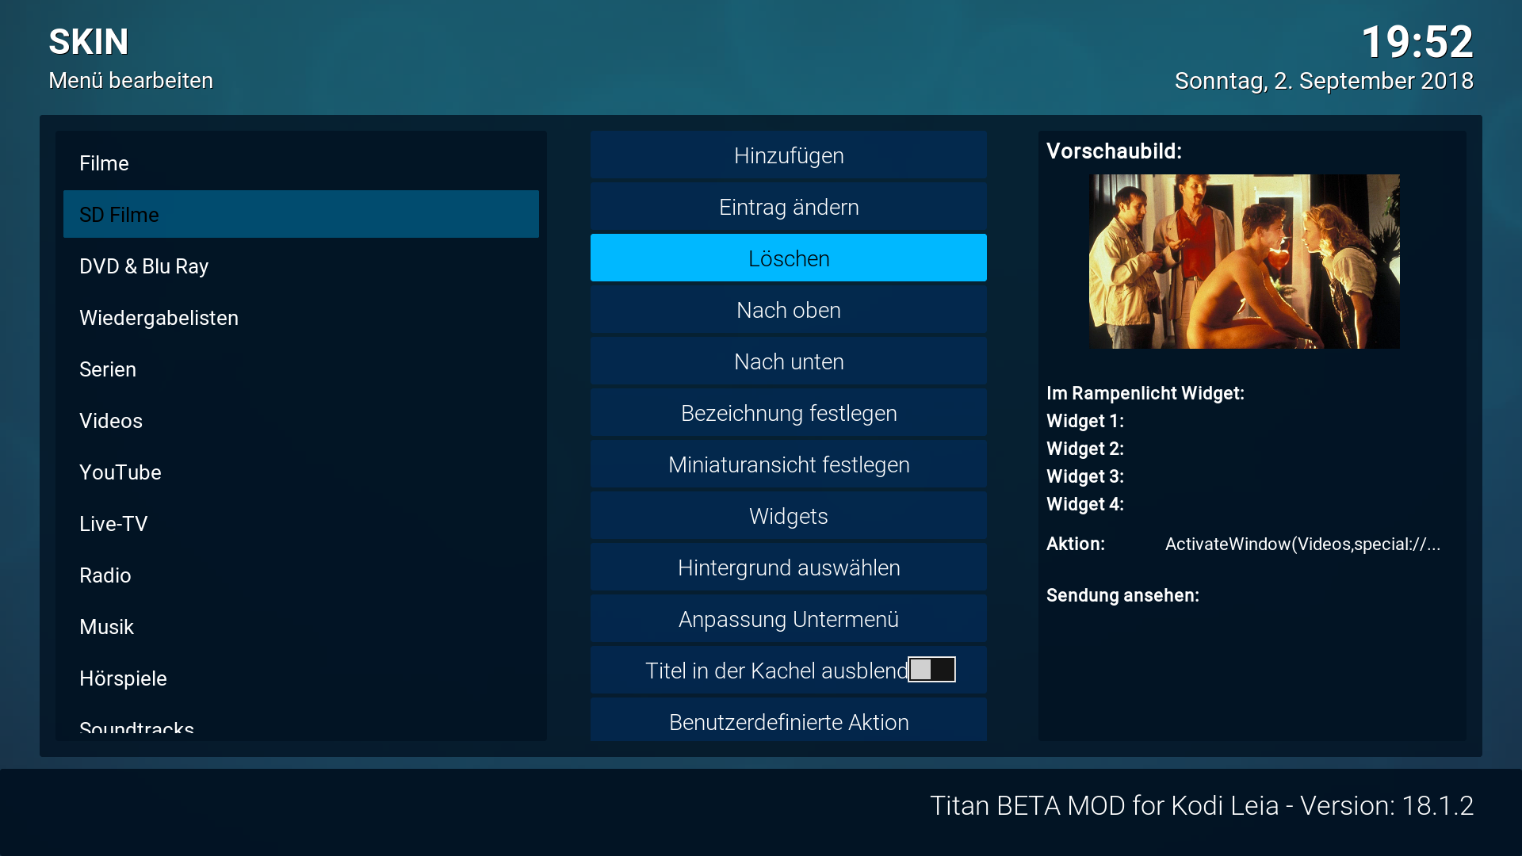Viewport: 1522px width, 856px height.
Task: Toggle Titel in der Kachel ausblenden switch
Action: tap(931, 670)
